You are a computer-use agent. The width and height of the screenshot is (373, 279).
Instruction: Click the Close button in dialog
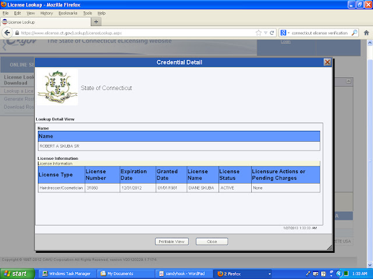pyautogui.click(x=212, y=242)
